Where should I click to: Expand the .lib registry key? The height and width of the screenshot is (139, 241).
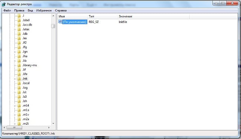[15, 61]
